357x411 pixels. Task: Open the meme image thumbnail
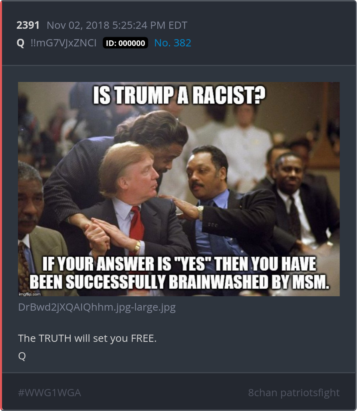click(179, 189)
